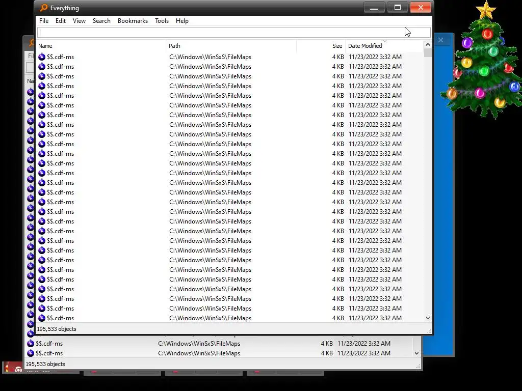Click the scrollbar down arrow in front window
This screenshot has height=391, width=522.
click(x=428, y=318)
